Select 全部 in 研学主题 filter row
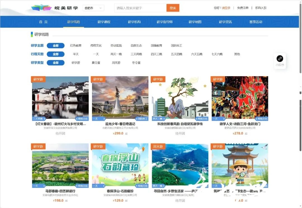The width and height of the screenshot is (302, 208). [x=56, y=46]
